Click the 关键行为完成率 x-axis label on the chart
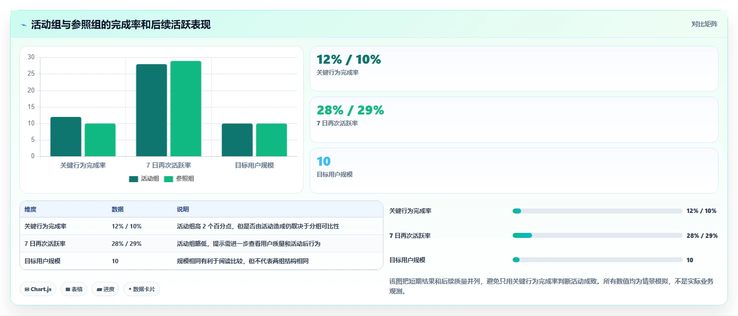The width and height of the screenshot is (738, 316). click(x=83, y=165)
